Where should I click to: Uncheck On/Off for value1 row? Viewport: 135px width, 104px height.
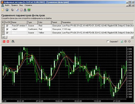(7, 29)
